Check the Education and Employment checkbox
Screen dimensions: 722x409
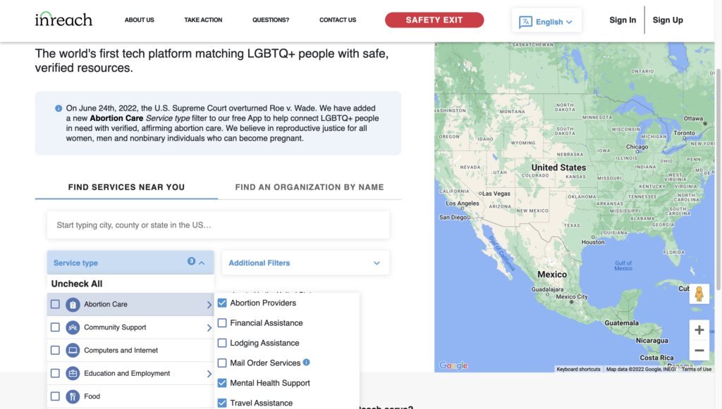(55, 373)
